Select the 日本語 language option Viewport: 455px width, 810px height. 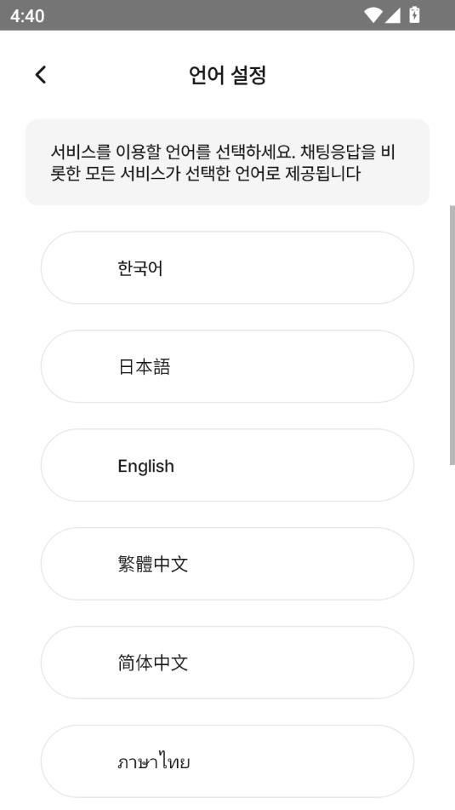point(228,366)
